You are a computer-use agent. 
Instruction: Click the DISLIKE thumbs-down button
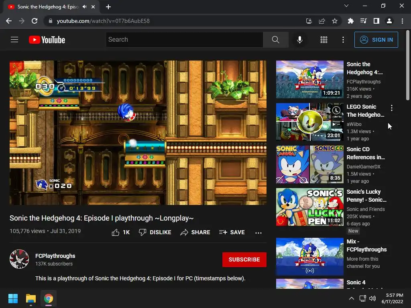point(155,232)
